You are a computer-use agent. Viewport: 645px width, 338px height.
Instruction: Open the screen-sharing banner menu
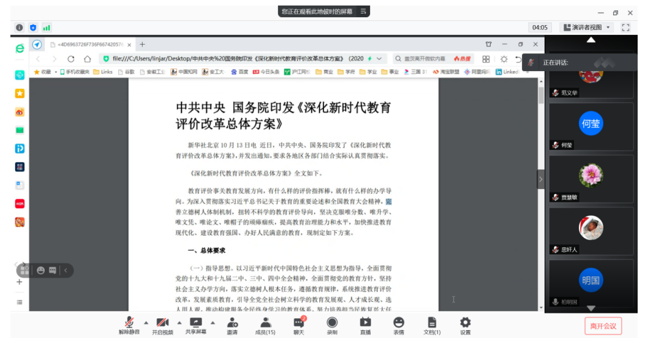(363, 11)
